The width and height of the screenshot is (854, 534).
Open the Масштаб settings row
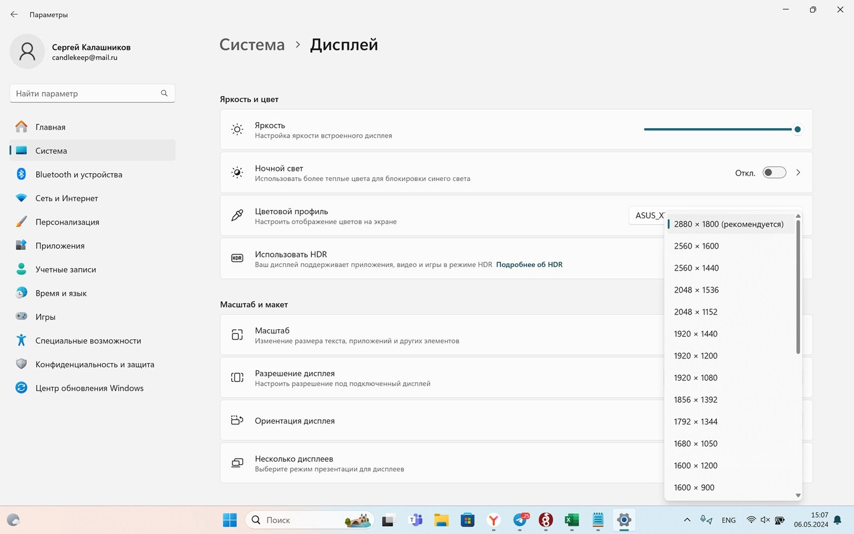(x=442, y=335)
